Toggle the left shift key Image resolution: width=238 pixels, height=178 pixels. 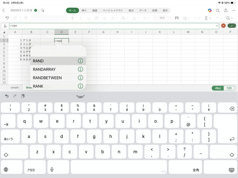(6, 155)
